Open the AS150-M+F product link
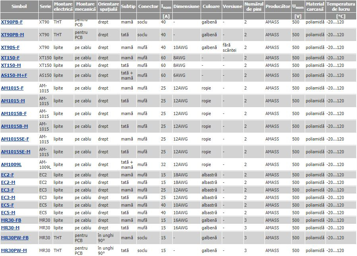This screenshot has width=357, height=256. [x=14, y=75]
